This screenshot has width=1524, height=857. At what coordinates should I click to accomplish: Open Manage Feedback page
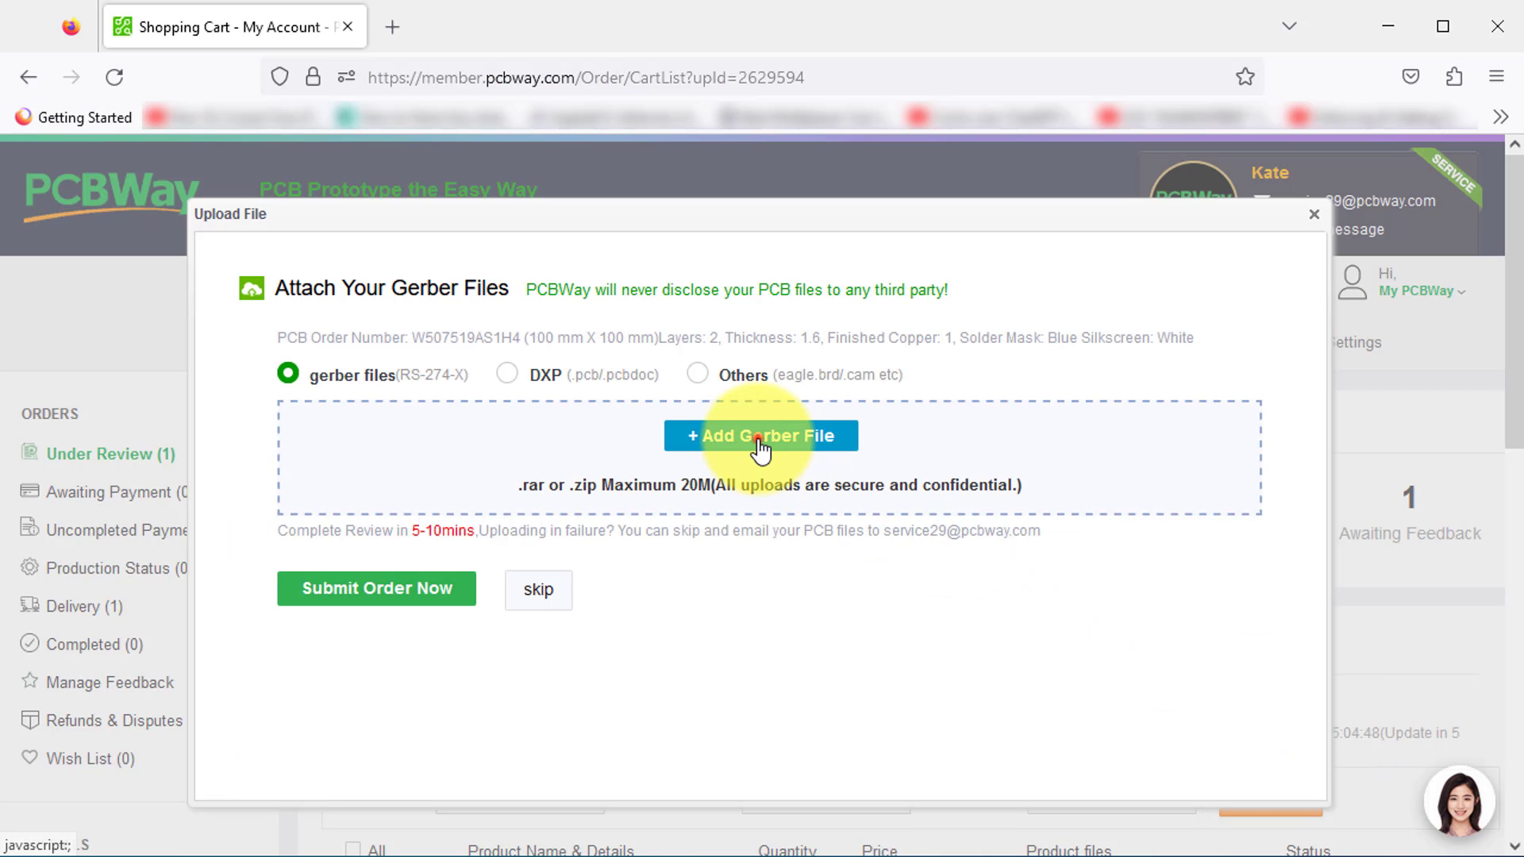point(110,682)
